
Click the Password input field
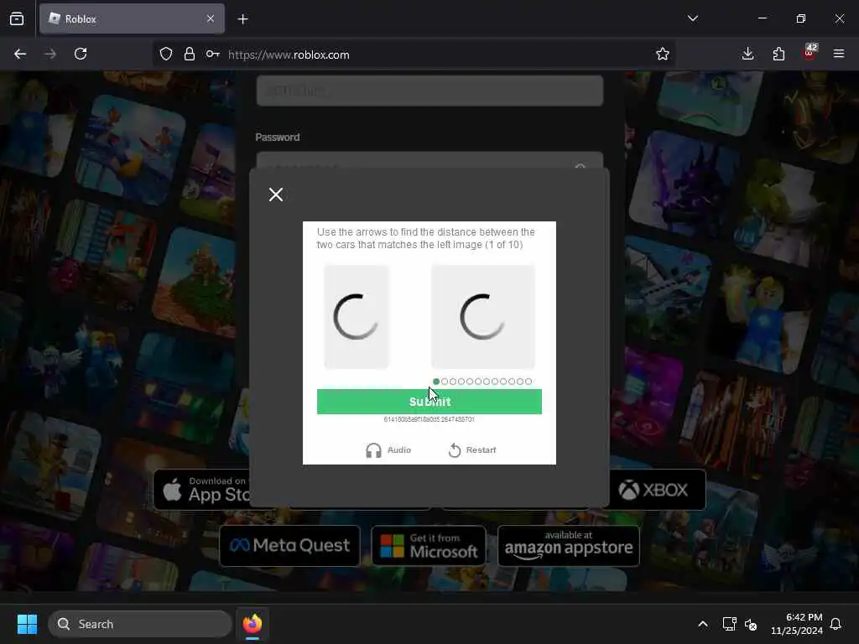pos(429,161)
